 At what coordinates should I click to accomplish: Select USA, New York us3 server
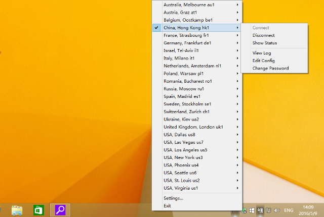[197, 157]
